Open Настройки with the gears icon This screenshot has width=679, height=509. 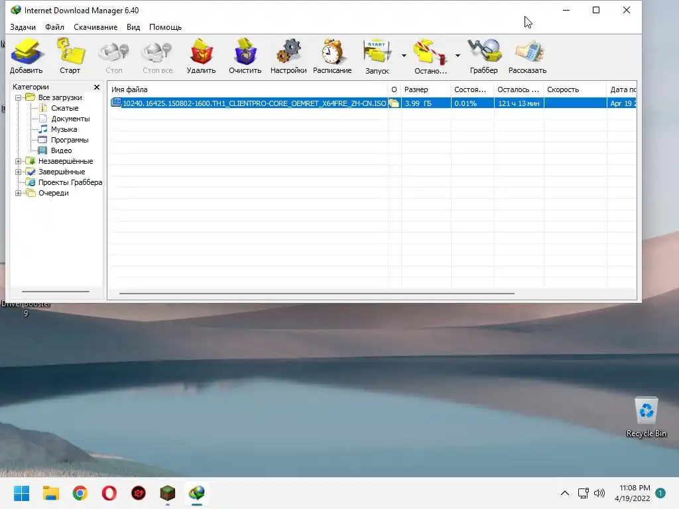pos(288,56)
